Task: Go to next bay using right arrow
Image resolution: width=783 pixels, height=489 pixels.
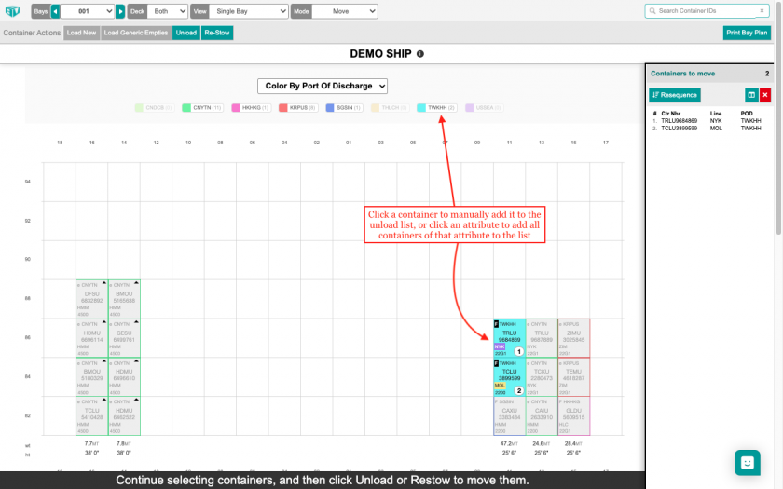Action: click(x=120, y=11)
